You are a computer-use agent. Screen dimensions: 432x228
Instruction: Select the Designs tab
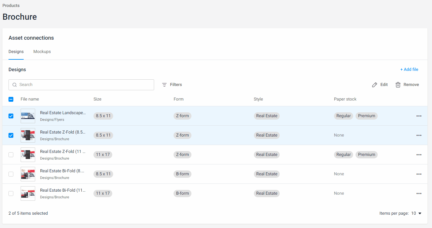16,52
